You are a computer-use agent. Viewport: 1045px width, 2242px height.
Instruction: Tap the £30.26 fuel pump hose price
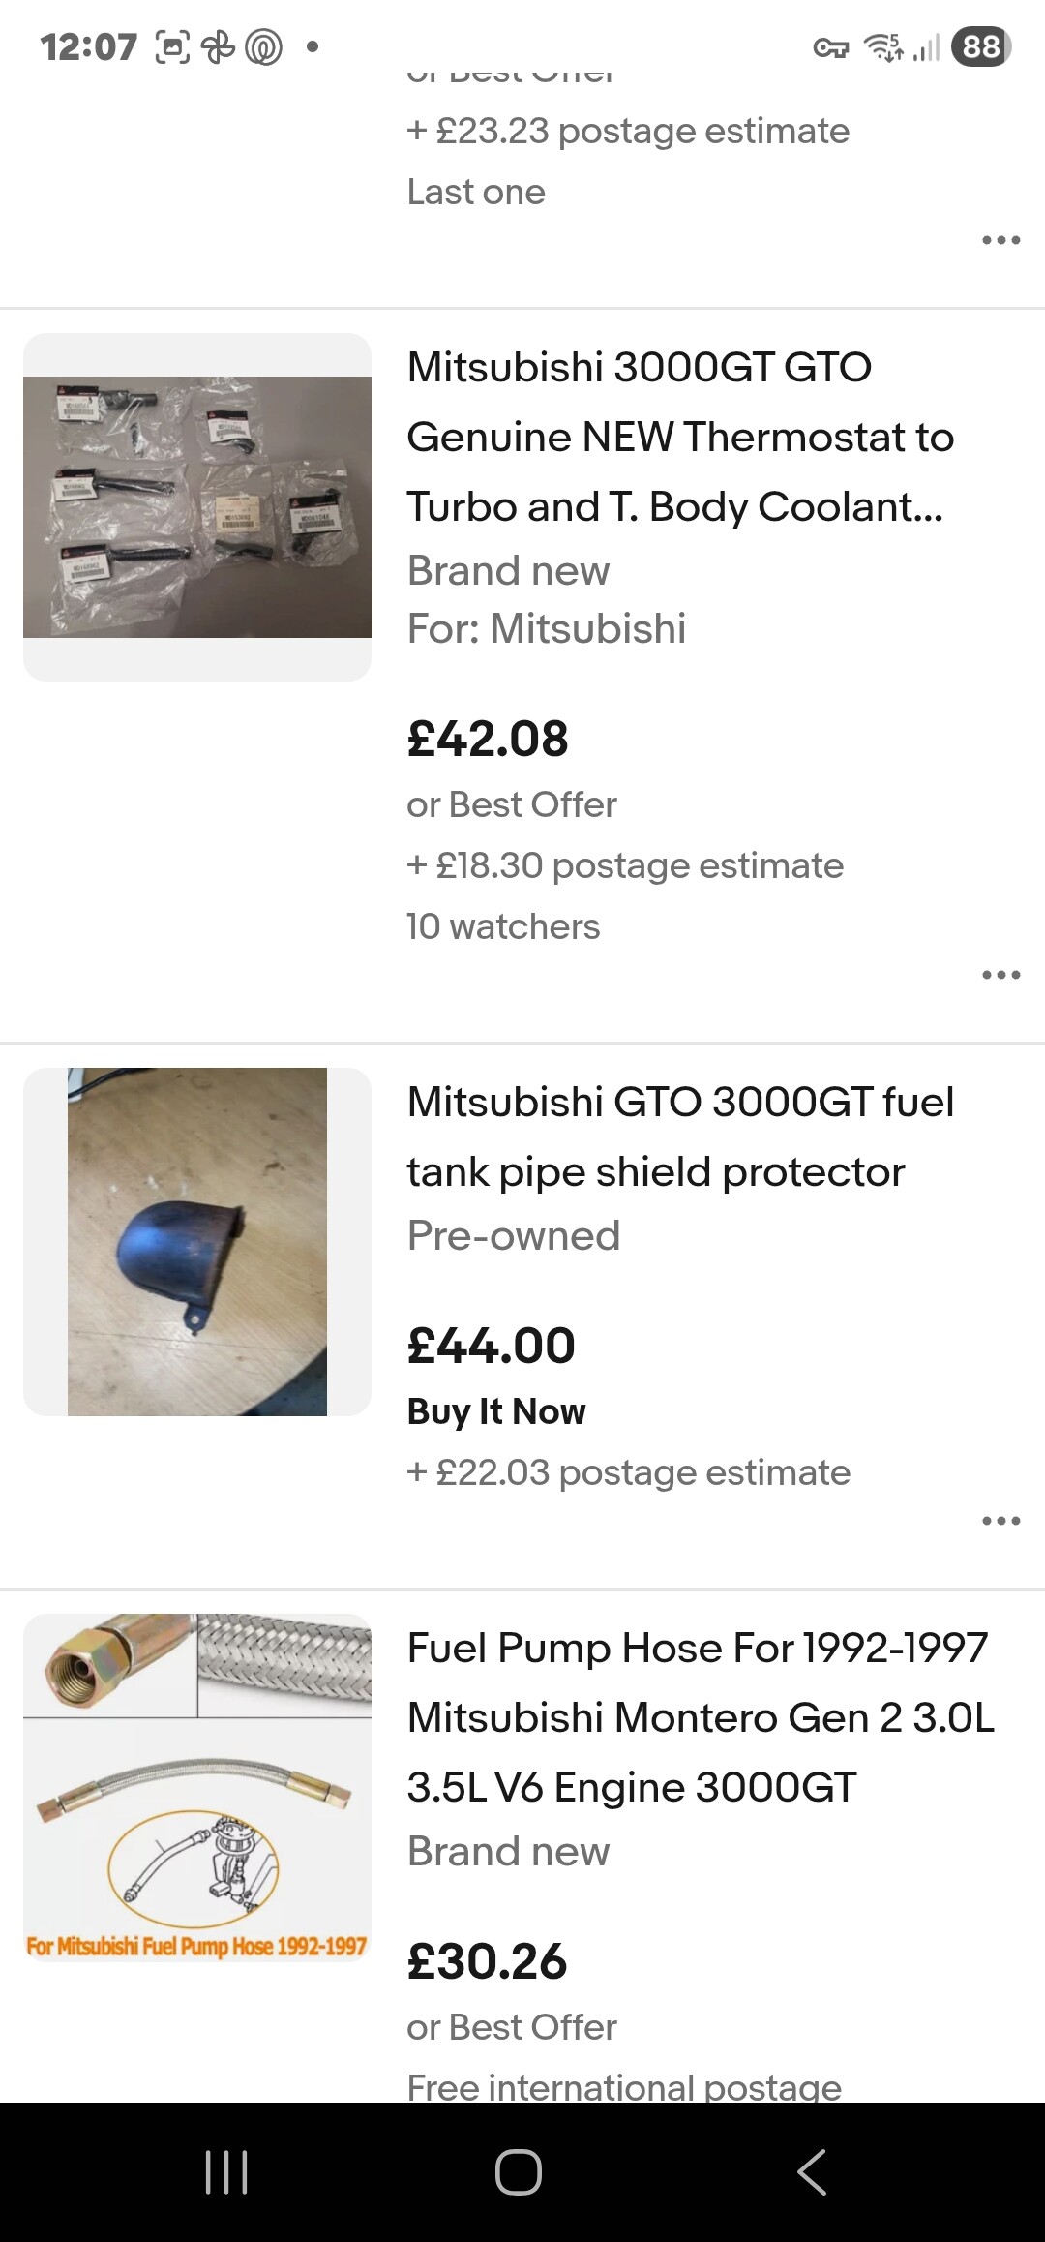(x=487, y=1961)
